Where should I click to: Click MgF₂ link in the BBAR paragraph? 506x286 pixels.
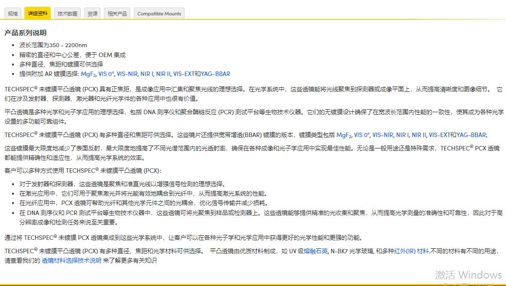[x=344, y=134]
